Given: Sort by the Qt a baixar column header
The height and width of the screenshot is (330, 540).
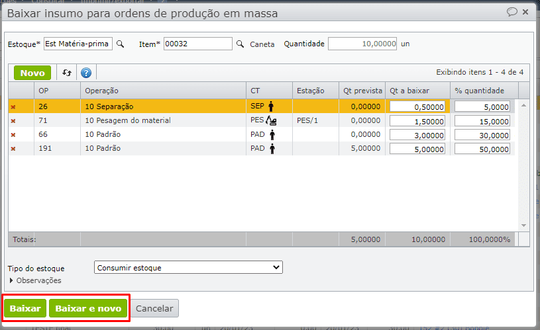Looking at the screenshot, I should (417, 91).
